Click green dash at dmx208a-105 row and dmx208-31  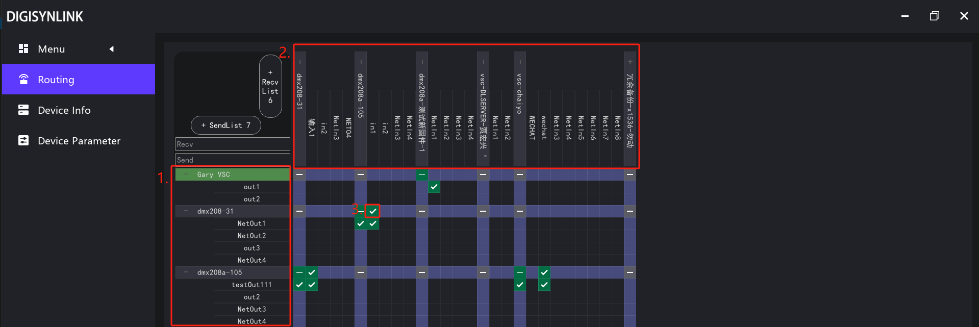299,272
